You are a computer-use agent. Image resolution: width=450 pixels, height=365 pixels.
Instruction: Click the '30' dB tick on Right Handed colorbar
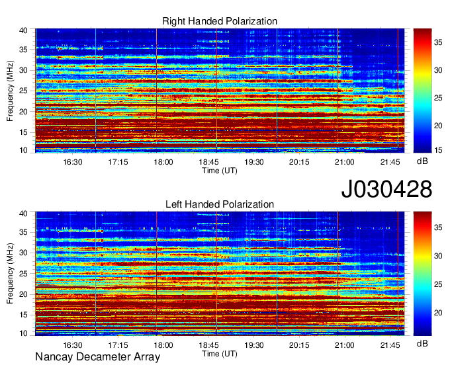[438, 70]
